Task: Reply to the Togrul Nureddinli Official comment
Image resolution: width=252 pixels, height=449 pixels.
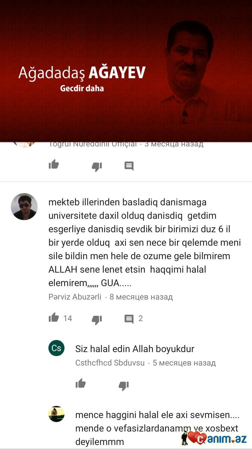Action: (x=129, y=166)
